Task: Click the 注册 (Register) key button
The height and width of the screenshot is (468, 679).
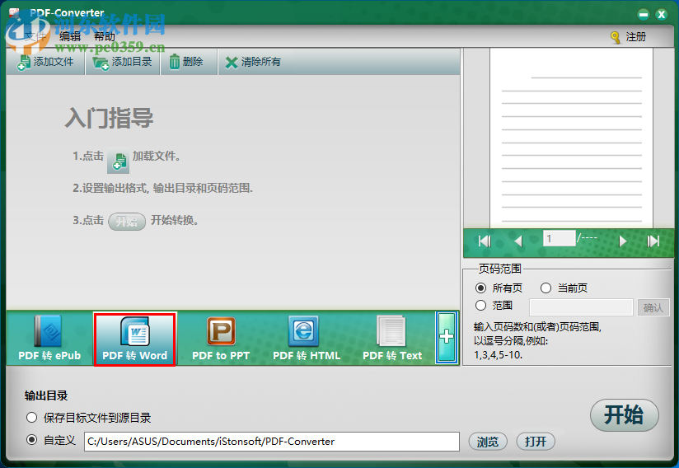Action: pyautogui.click(x=629, y=37)
